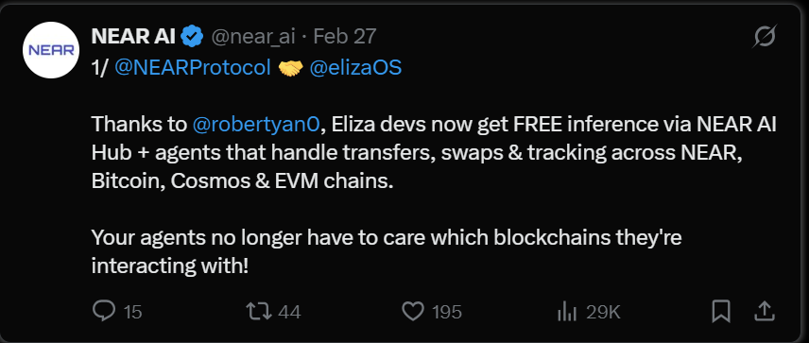
Task: Click the 44 reposts count
Action: pos(289,312)
